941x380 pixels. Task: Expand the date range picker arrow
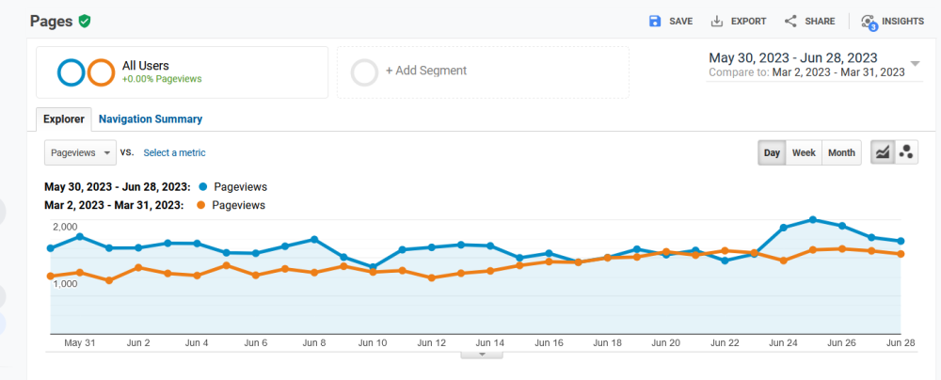(x=915, y=65)
